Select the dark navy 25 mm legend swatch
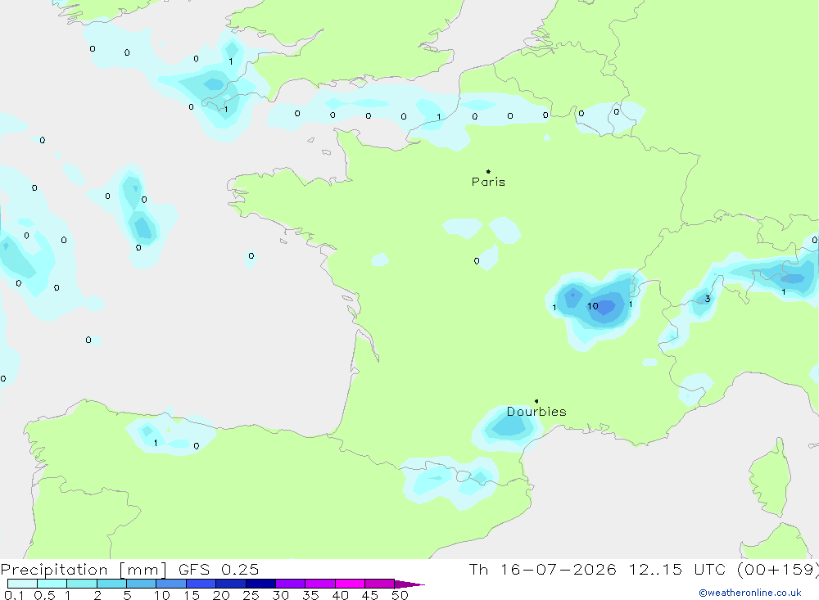 [x=260, y=584]
